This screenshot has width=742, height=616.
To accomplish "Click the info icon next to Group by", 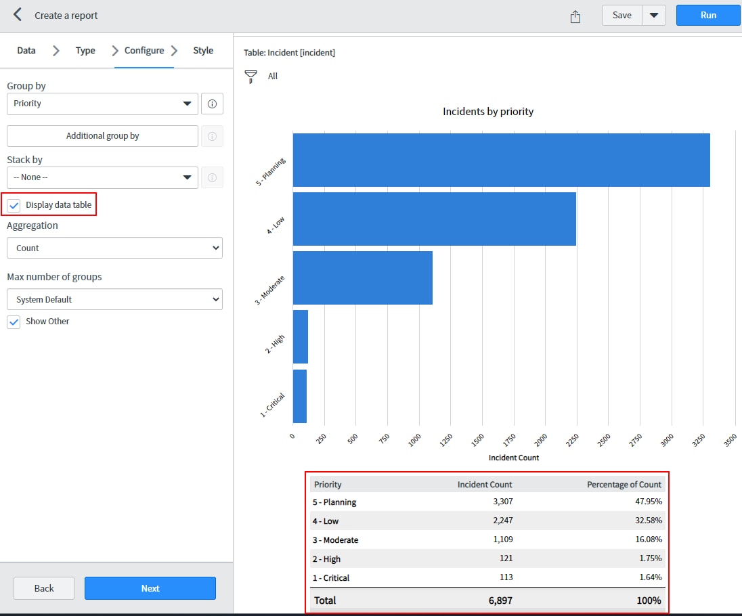I will click(x=212, y=104).
